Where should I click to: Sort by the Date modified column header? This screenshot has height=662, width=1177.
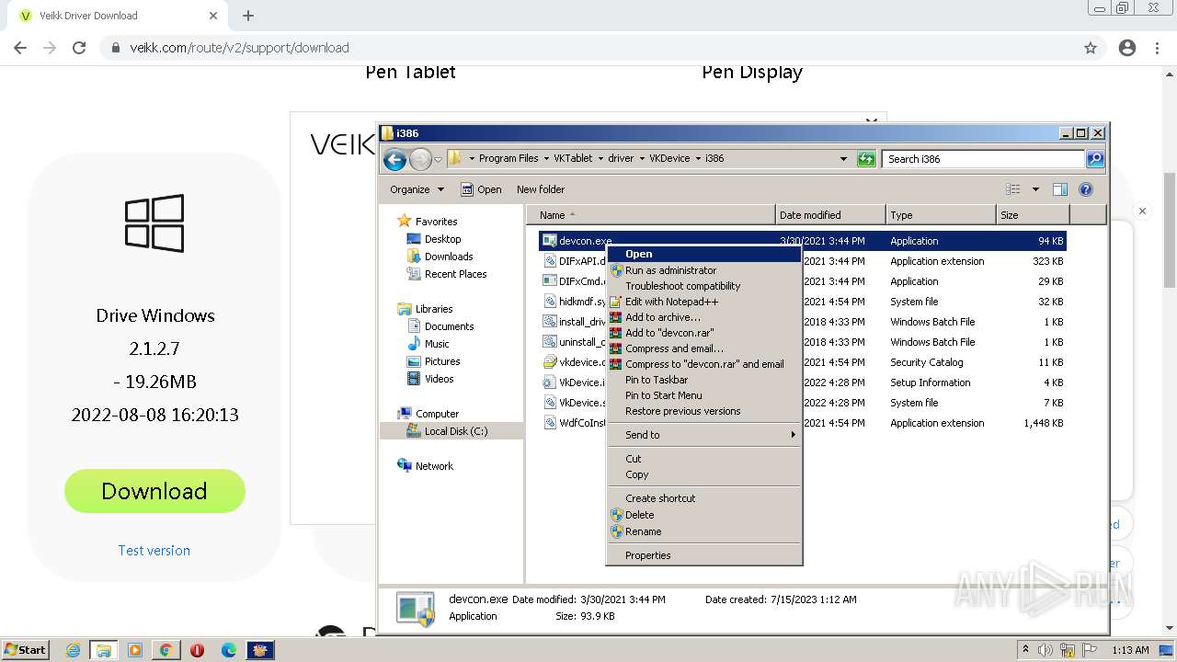[x=830, y=215]
